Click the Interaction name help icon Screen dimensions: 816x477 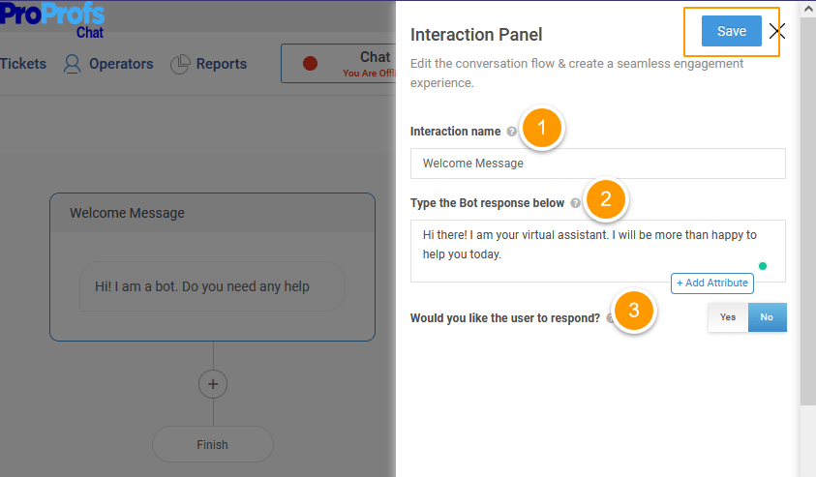click(x=511, y=132)
